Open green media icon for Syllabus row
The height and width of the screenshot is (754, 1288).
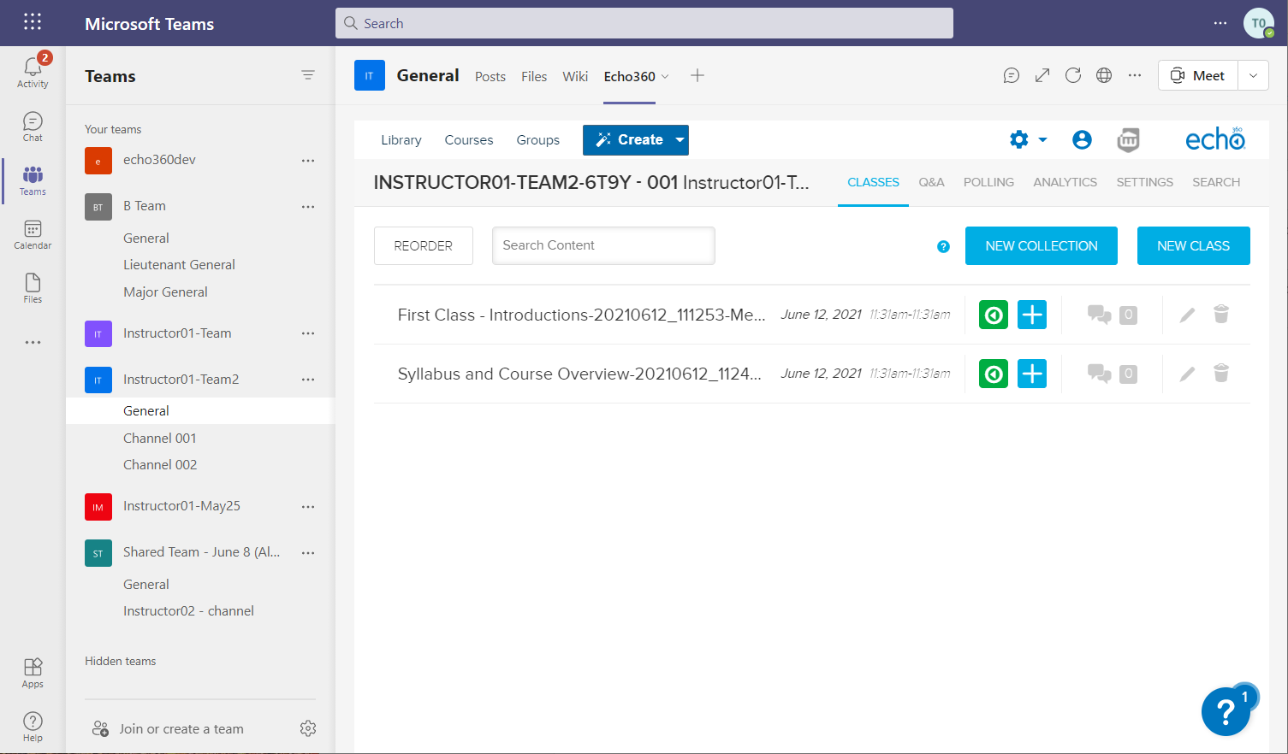pyautogui.click(x=994, y=374)
